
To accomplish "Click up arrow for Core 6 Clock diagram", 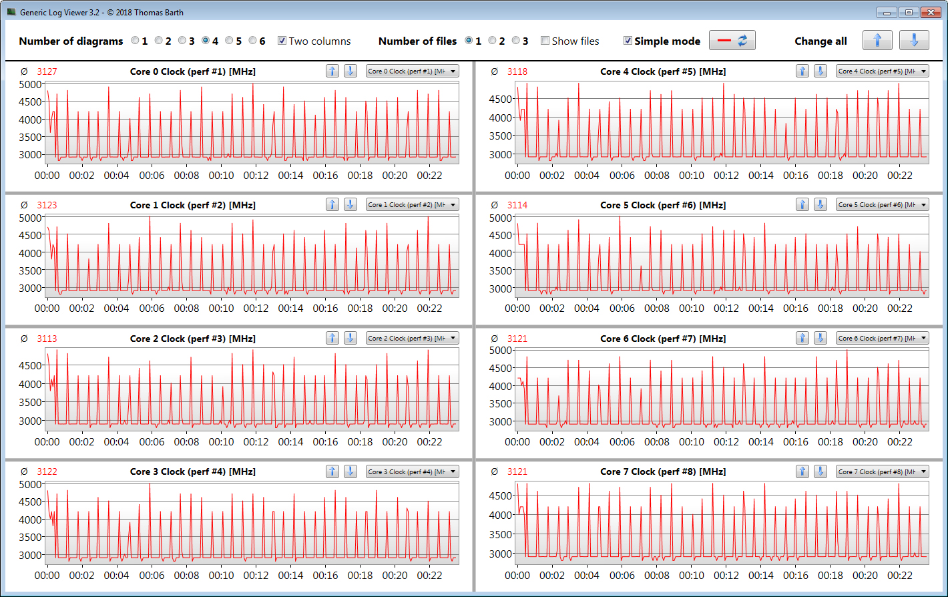I will (x=802, y=339).
